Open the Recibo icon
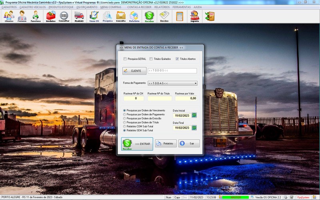The width and height of the screenshot is (320, 200). pos(164,16)
